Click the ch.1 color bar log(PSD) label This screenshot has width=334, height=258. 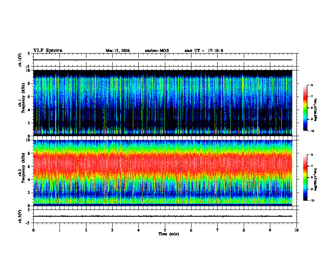[315, 110]
